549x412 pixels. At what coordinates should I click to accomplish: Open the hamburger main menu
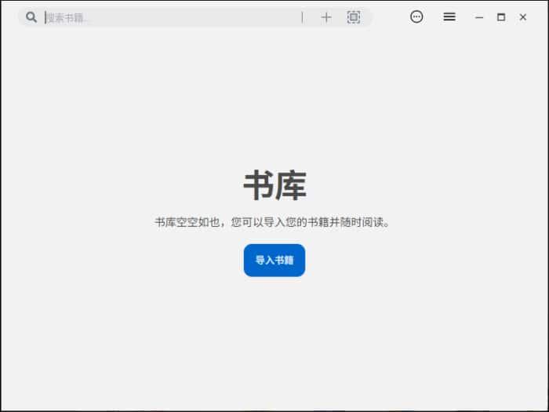tap(449, 16)
